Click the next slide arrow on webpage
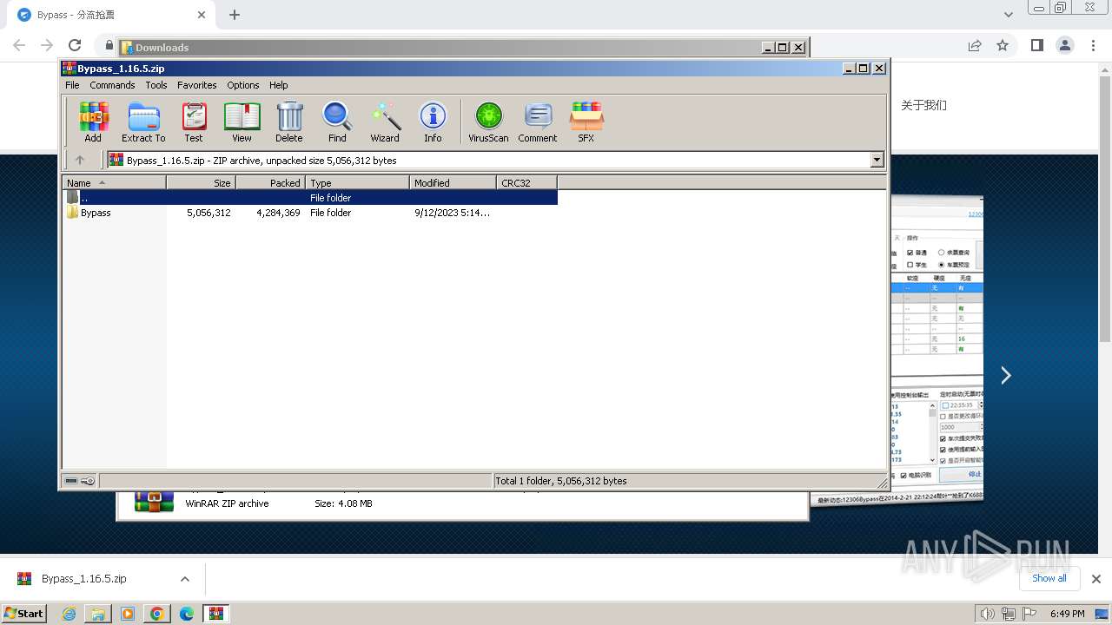 [1005, 375]
